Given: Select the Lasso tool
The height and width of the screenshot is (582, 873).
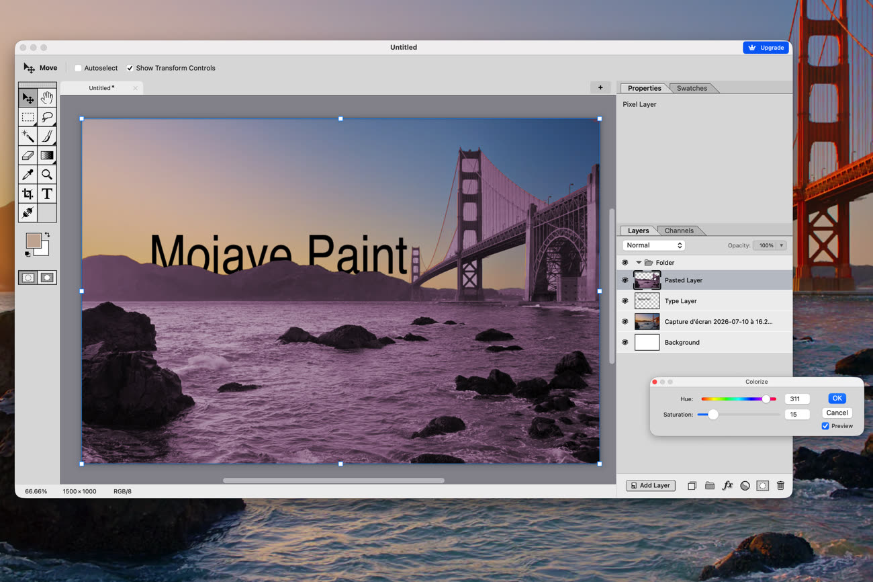Looking at the screenshot, I should click(x=47, y=117).
